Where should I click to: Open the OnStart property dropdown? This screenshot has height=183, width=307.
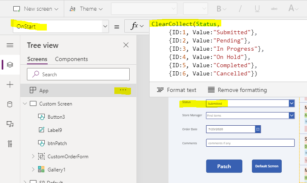click(105, 26)
